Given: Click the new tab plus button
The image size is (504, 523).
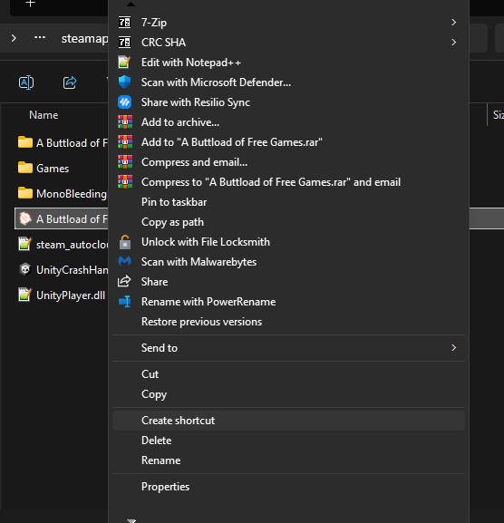Looking at the screenshot, I should [30, 4].
